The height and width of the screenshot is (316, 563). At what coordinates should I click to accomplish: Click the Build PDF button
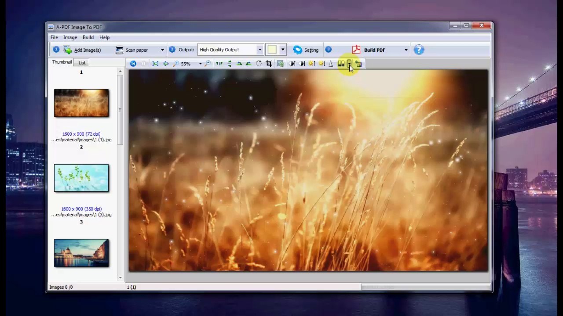(x=369, y=50)
